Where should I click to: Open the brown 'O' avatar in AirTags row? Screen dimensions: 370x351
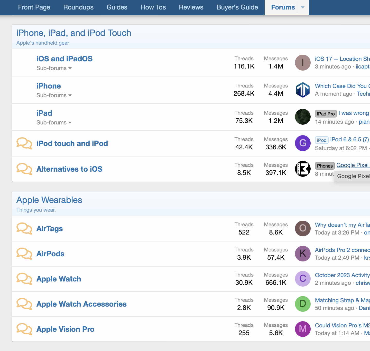pos(303,228)
